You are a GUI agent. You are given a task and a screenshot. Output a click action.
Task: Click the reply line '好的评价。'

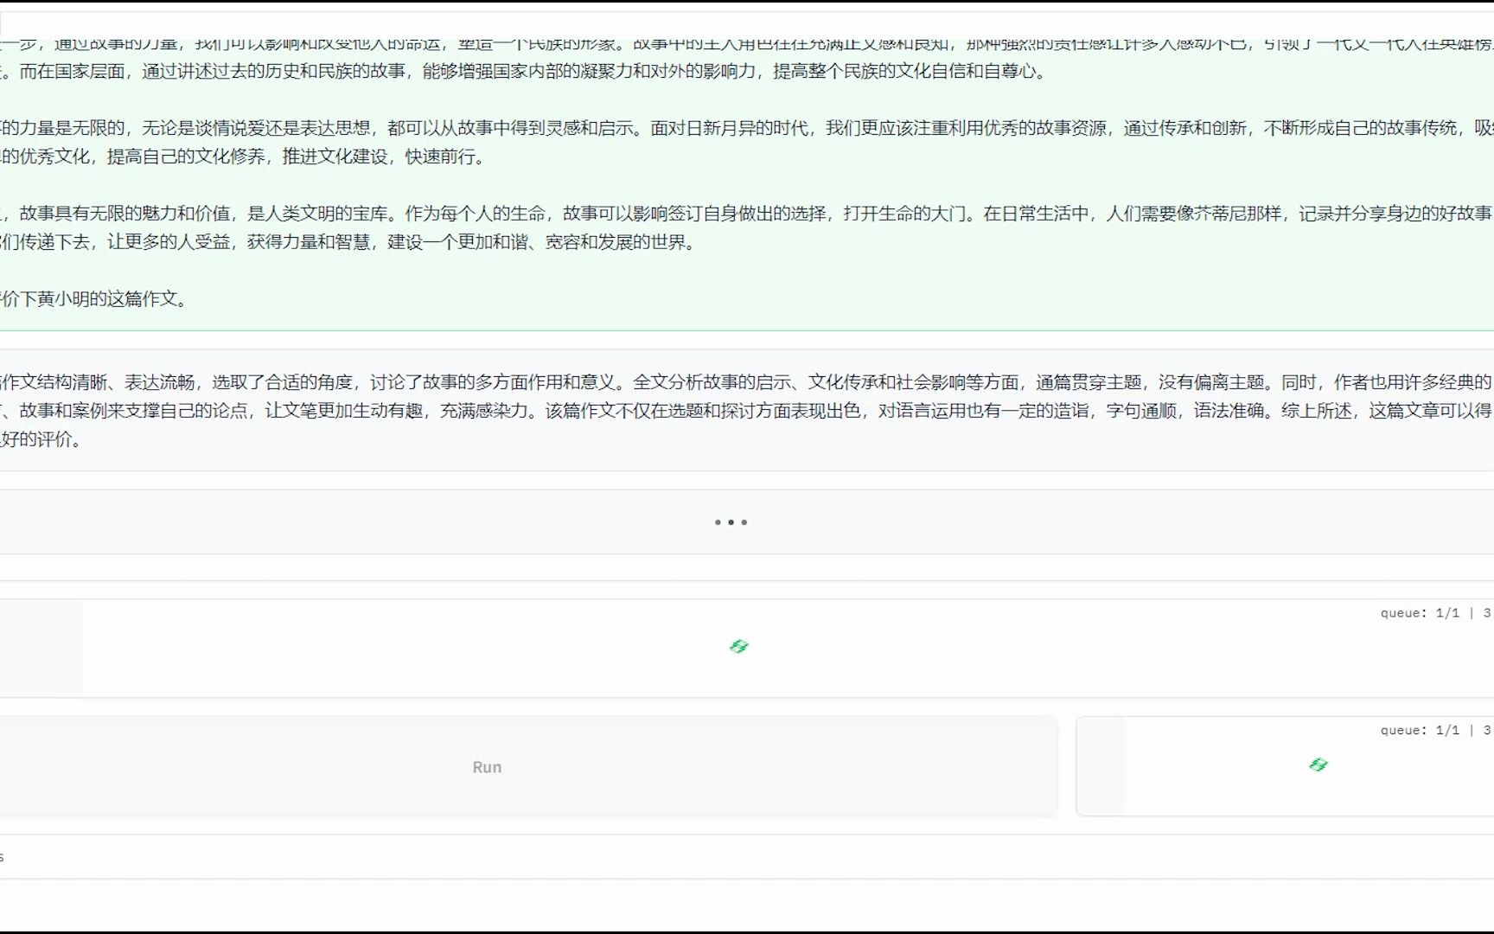coord(42,439)
